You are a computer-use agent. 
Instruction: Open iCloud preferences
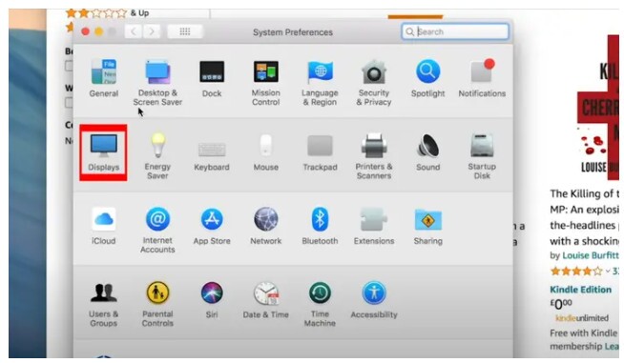tap(103, 226)
